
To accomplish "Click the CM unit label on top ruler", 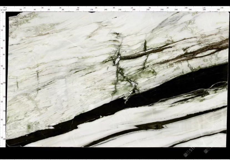I will pos(5,10).
